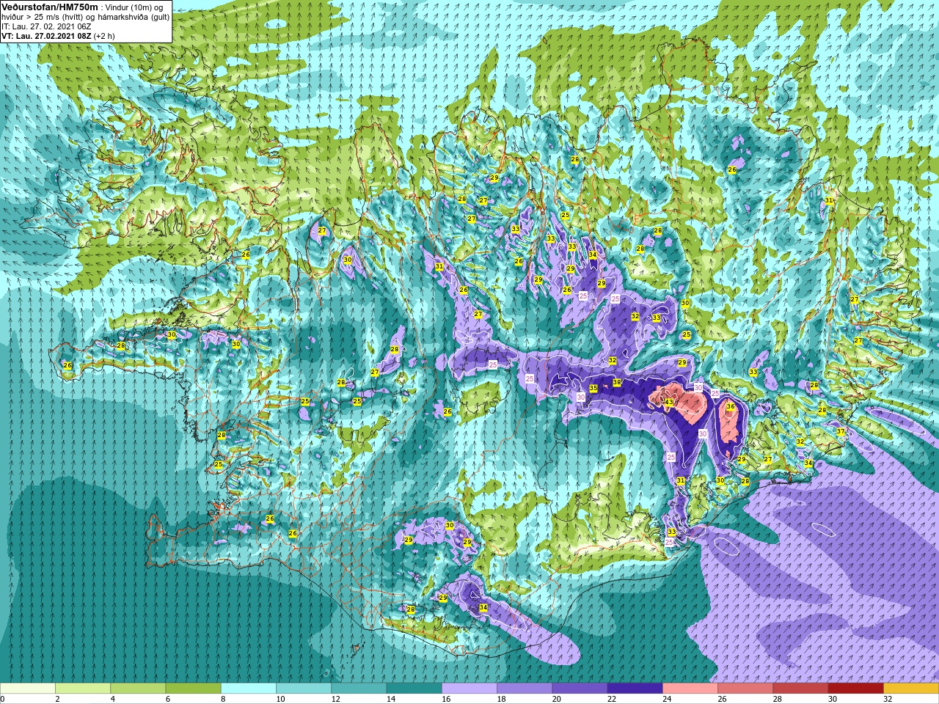Pick the dark indigo 22–24 legend swatch
The image size is (939, 704).
(x=635, y=689)
